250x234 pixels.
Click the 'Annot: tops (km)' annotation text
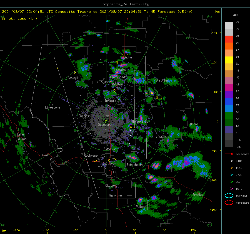(x=19, y=19)
